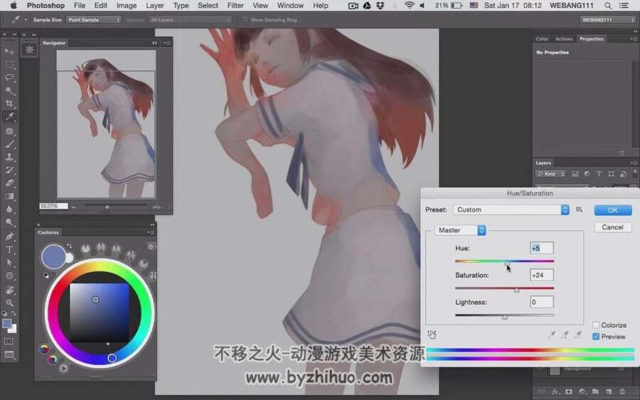The image size is (640, 400).
Task: Click the Hue slider track
Action: click(504, 261)
